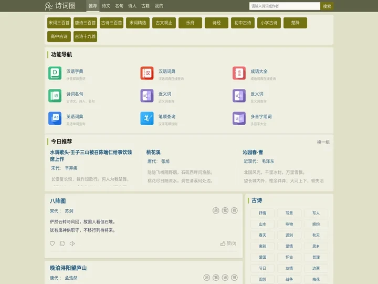Screen dimensions: 378x284
Task: Open the 诗经 collection
Action: click(x=217, y=23)
